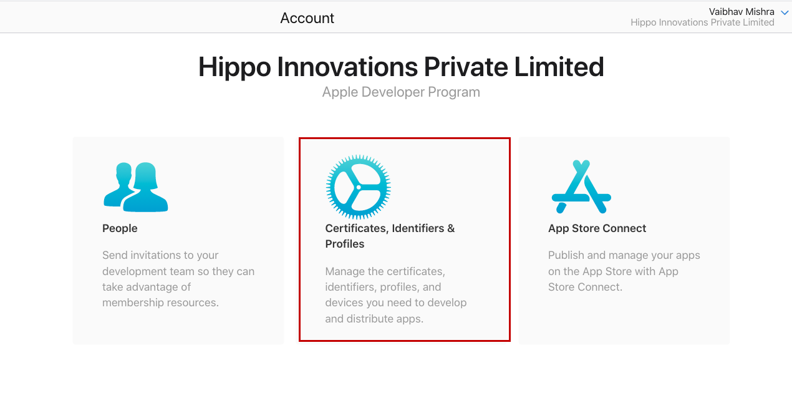Open the People heading link
Image resolution: width=792 pixels, height=393 pixels.
(x=120, y=228)
